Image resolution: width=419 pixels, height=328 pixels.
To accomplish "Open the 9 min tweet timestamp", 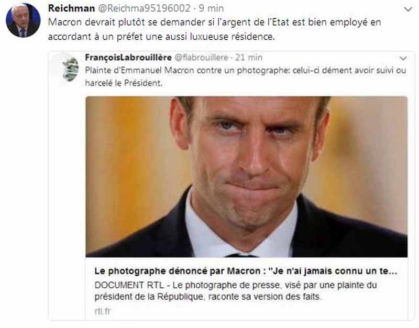I will (x=211, y=8).
